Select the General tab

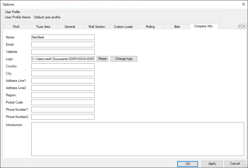(x=70, y=27)
